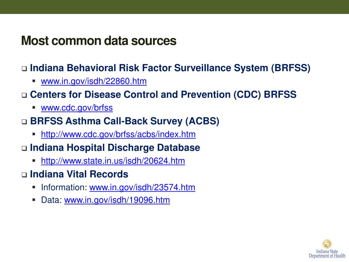Click the Indiana State Department of Health text logo
This screenshot has height=262, width=349.
tap(327, 254)
